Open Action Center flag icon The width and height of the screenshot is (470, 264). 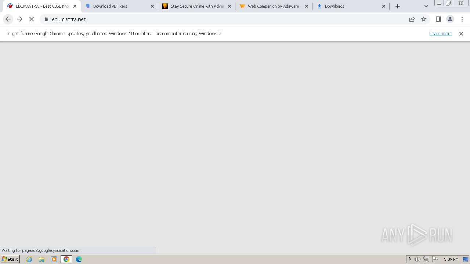coord(435,259)
